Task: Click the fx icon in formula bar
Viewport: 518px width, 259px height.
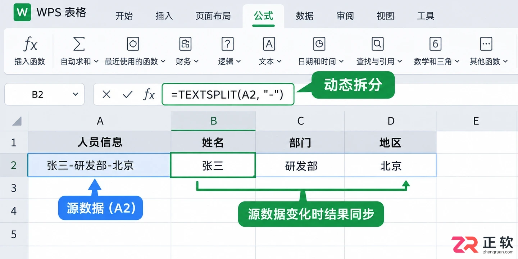Action: click(x=149, y=94)
